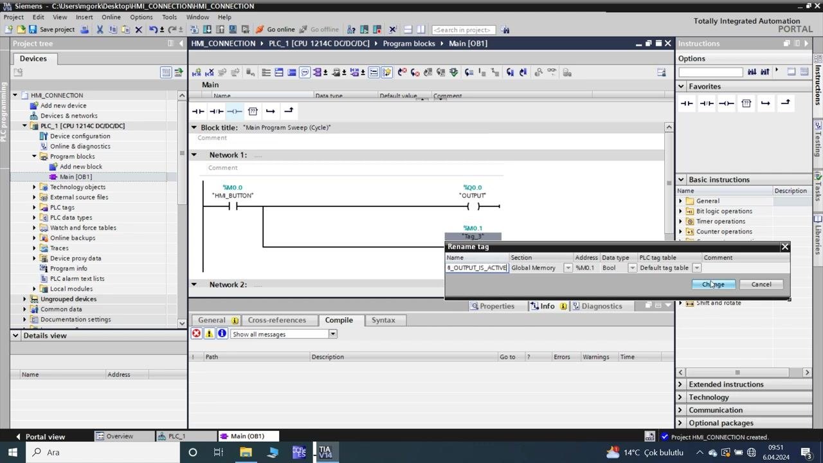Open the Section dropdown in Rename tag
This screenshot has width=823, height=463.
point(568,268)
